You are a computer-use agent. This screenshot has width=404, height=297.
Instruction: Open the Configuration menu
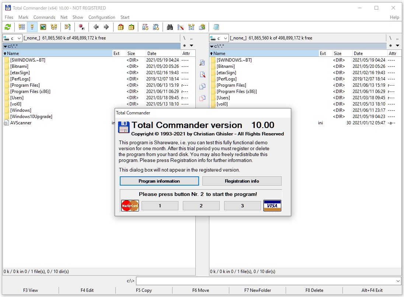102,17
